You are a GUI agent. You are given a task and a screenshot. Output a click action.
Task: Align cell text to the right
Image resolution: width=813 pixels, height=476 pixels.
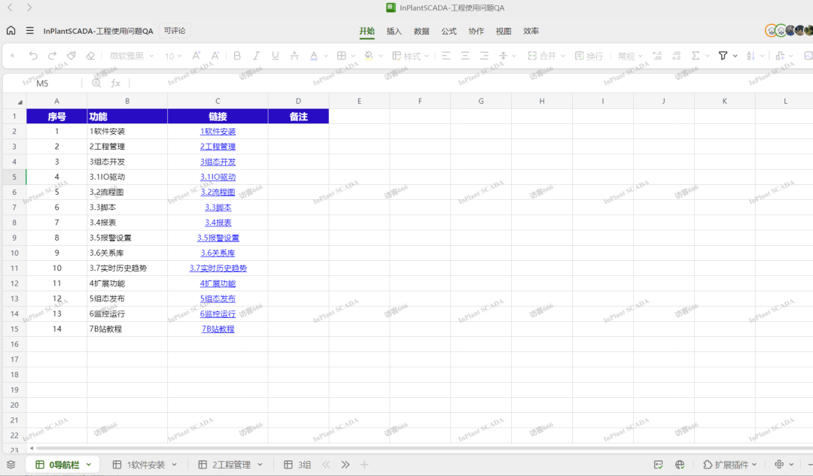[x=484, y=56]
